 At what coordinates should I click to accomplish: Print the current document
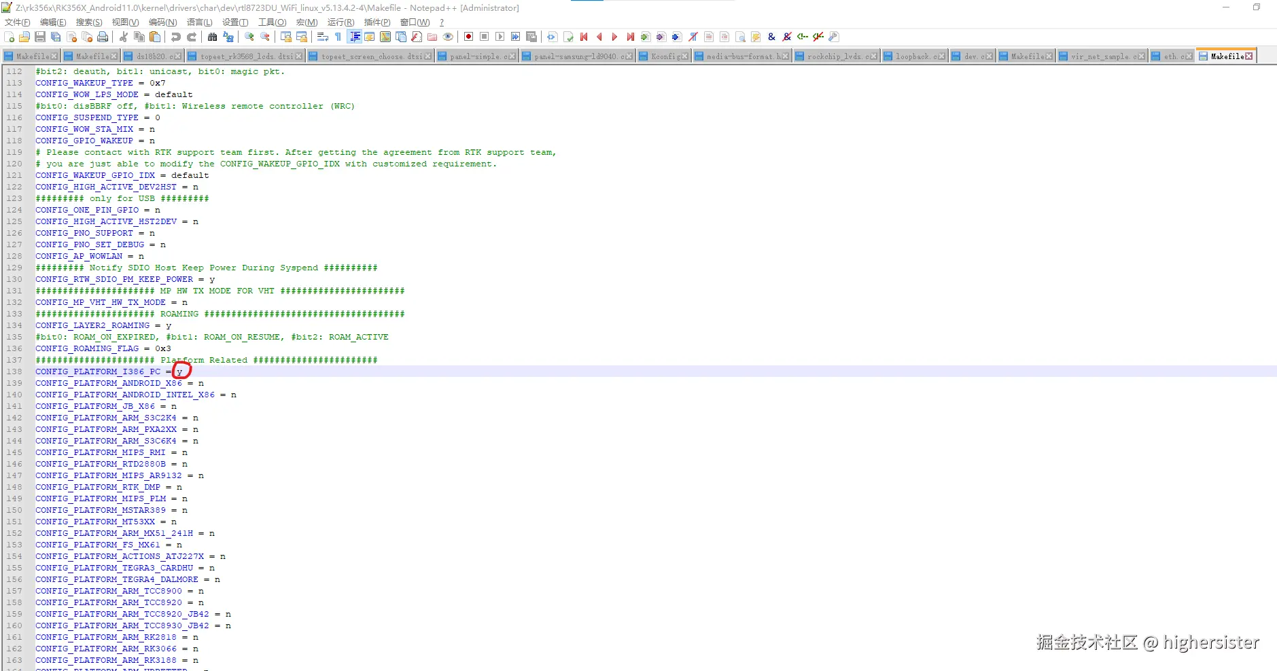(103, 37)
